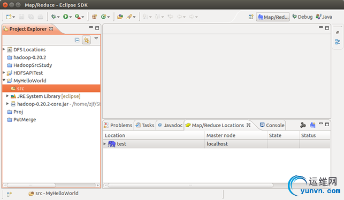Image resolution: width=344 pixels, height=200 pixels.
Task: Switch to the Map/Reduce perspective button
Action: coord(273,17)
